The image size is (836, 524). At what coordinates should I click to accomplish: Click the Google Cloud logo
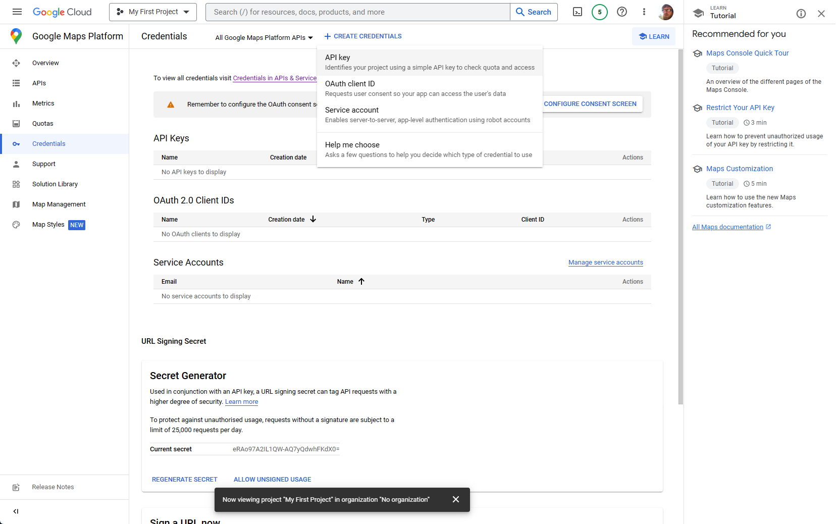click(x=62, y=12)
